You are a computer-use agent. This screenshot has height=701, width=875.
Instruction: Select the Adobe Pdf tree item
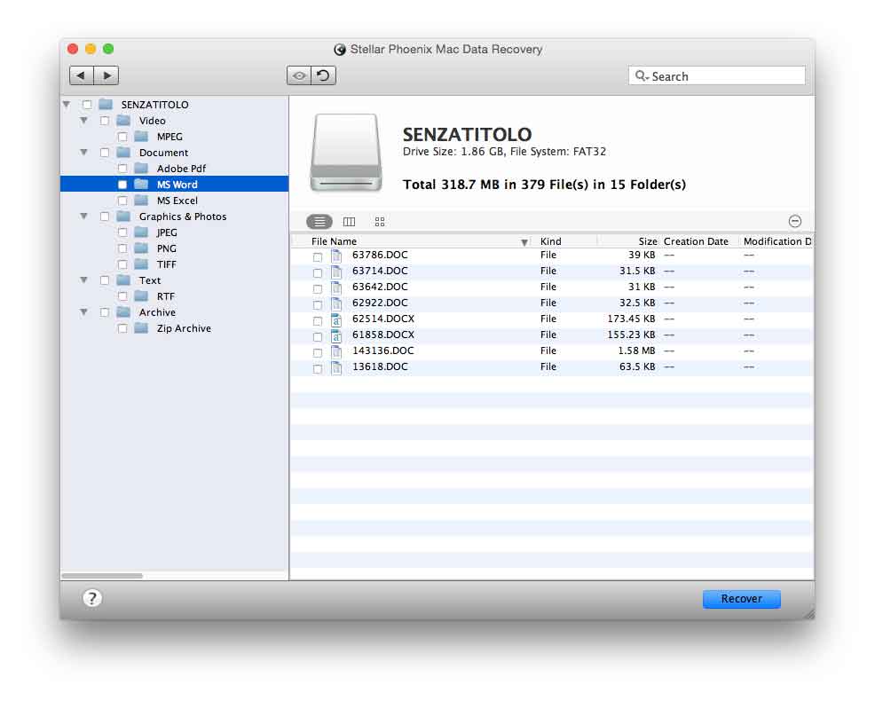coord(181,169)
